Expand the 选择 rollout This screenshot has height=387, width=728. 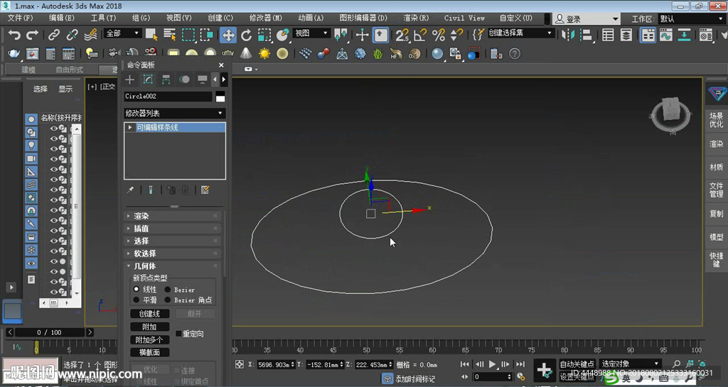click(x=172, y=241)
